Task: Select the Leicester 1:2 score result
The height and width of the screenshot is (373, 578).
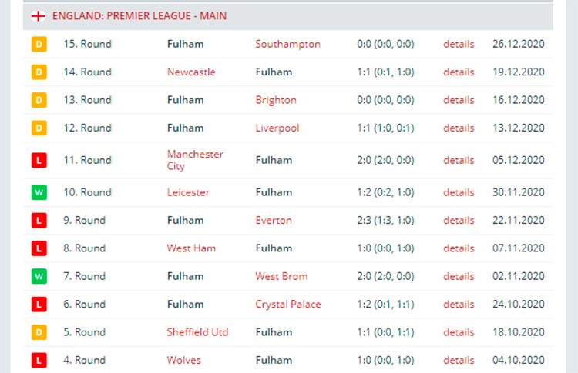Action: click(x=385, y=192)
